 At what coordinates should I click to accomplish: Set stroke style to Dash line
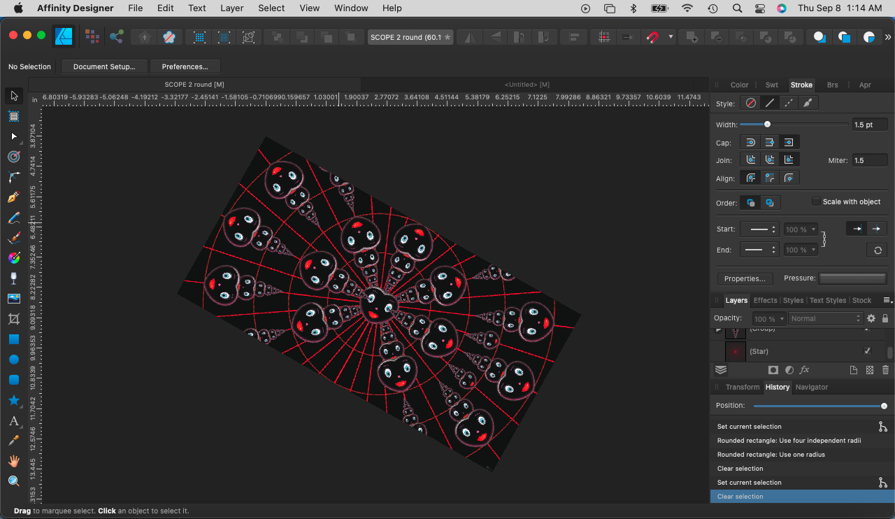pos(789,103)
